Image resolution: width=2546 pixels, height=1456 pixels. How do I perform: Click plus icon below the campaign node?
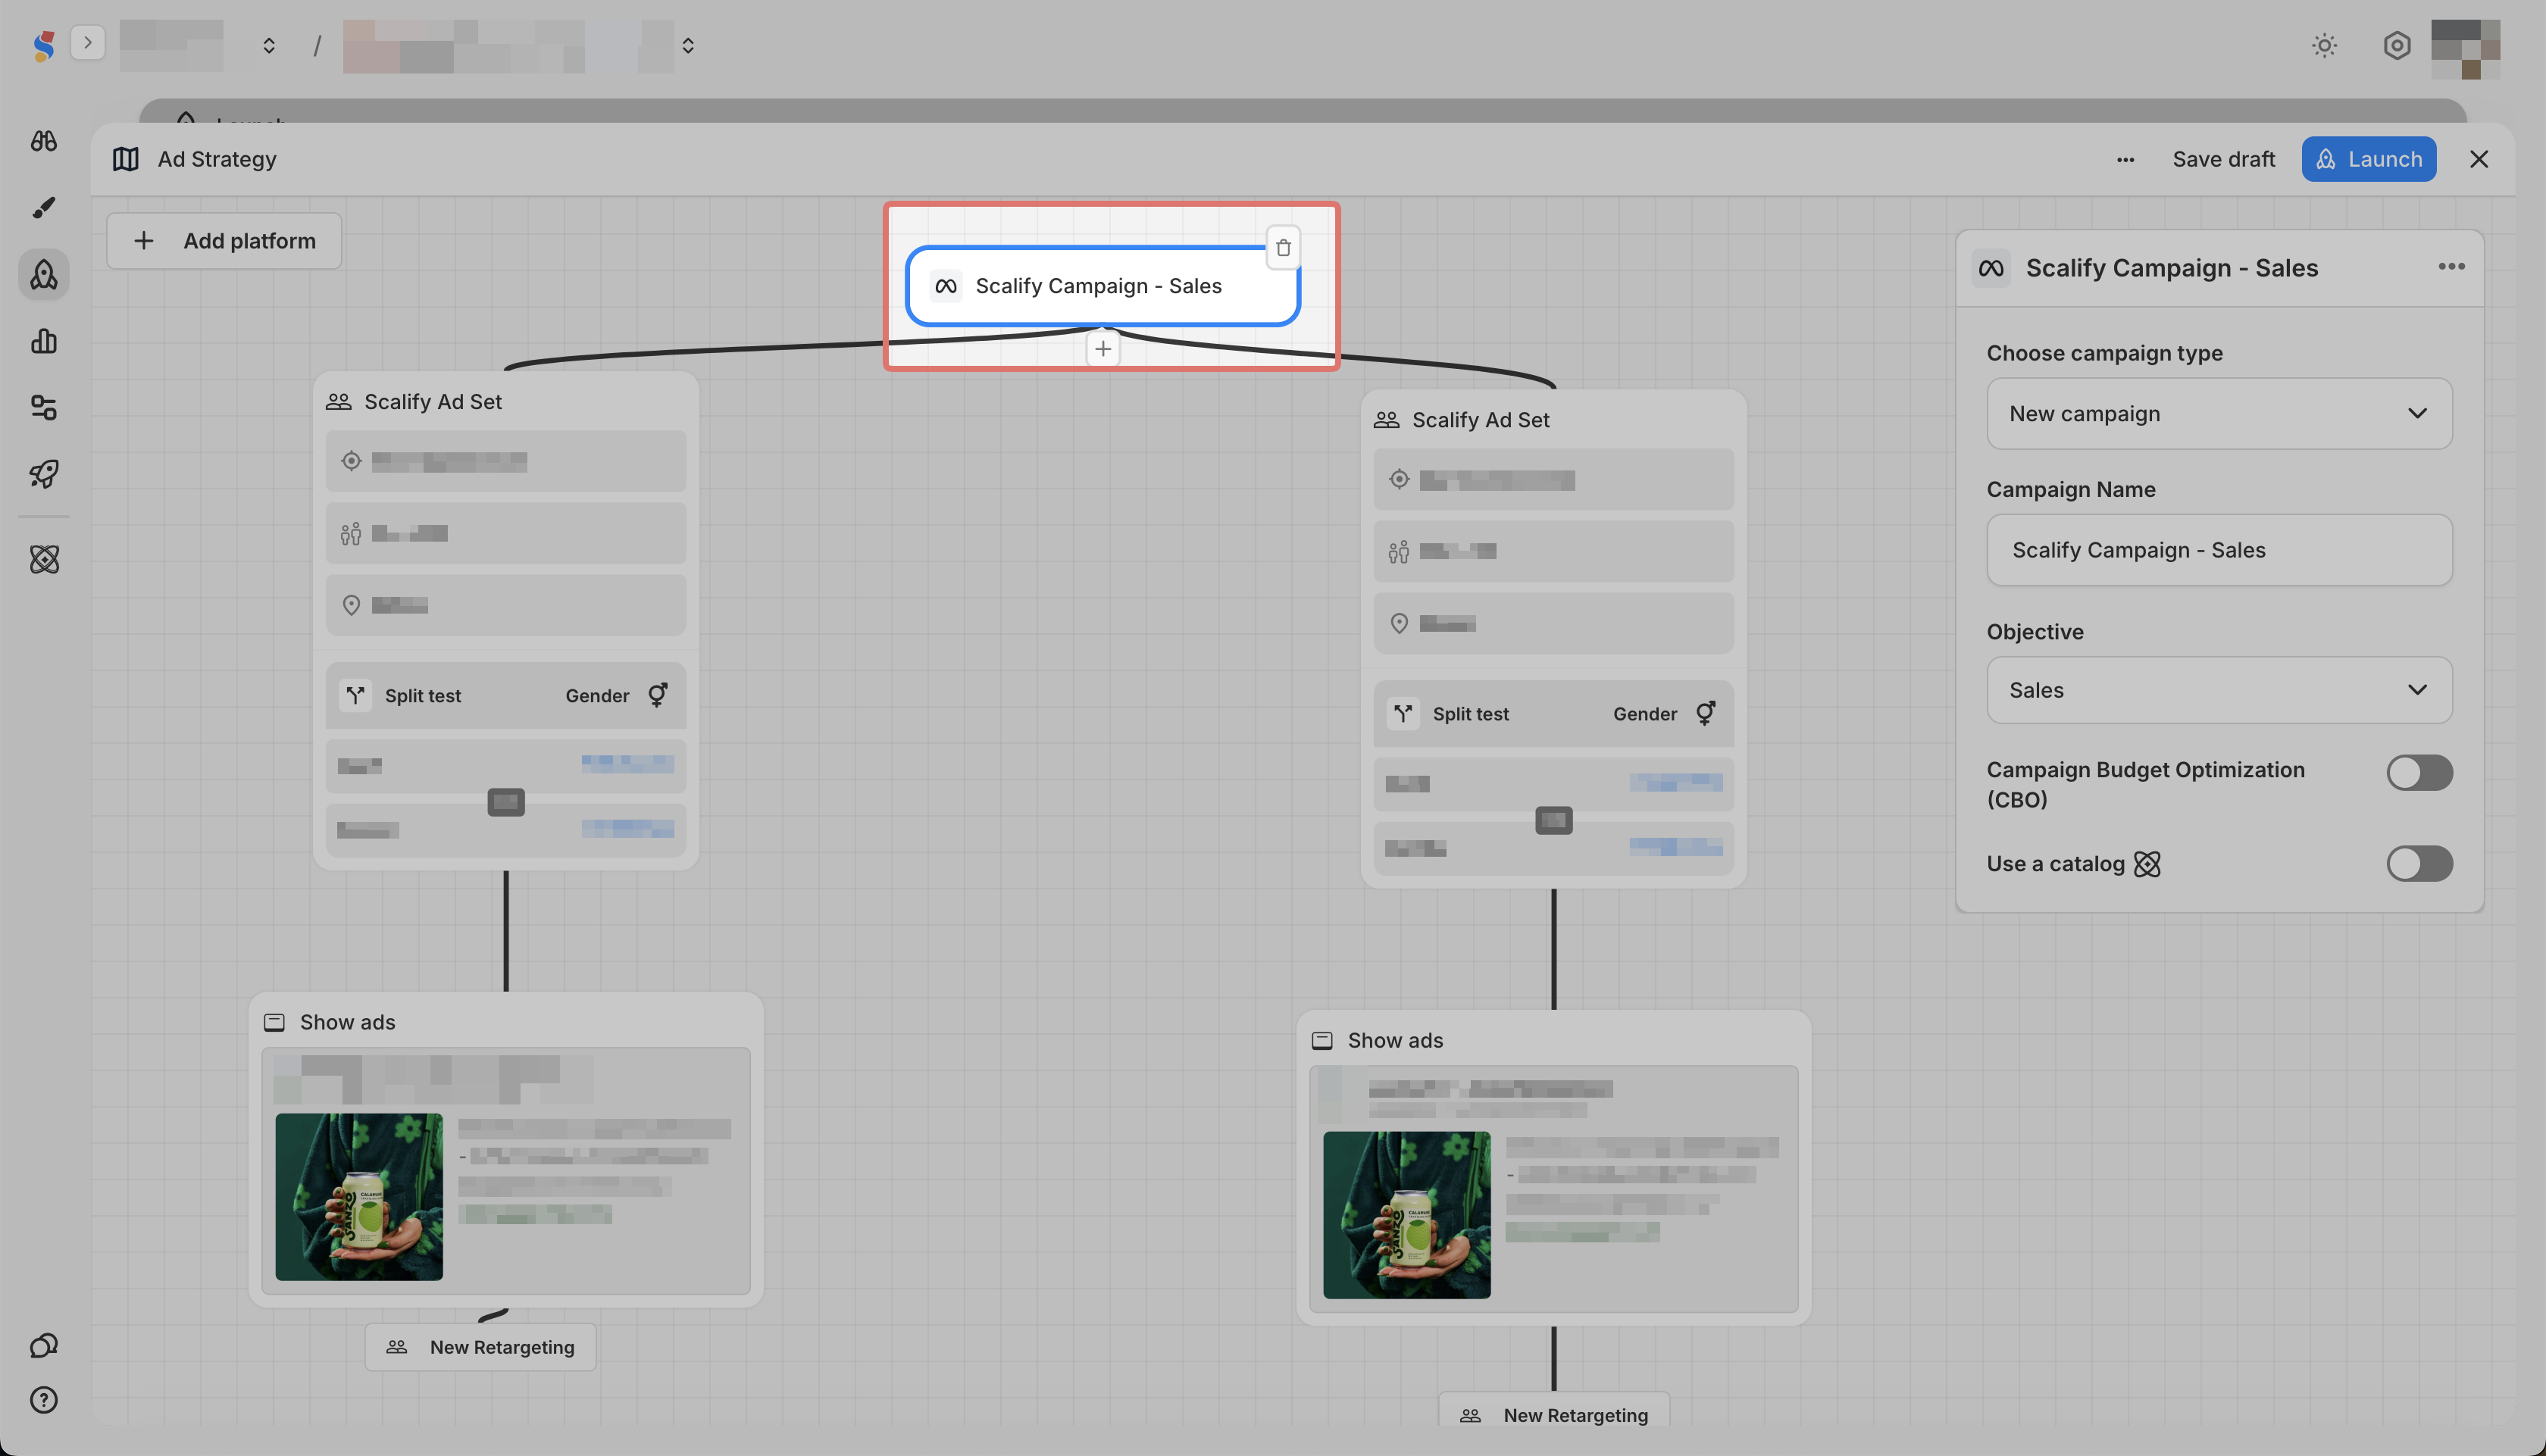1102,349
